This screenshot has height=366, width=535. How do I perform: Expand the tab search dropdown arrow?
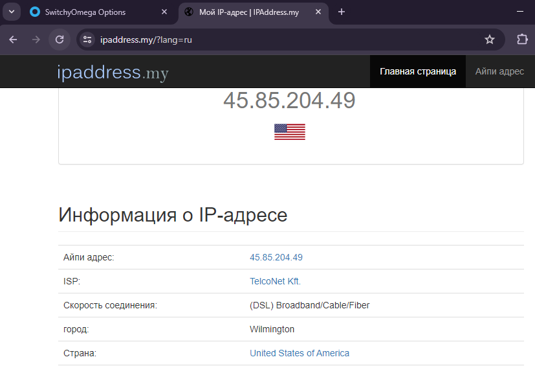(x=12, y=12)
